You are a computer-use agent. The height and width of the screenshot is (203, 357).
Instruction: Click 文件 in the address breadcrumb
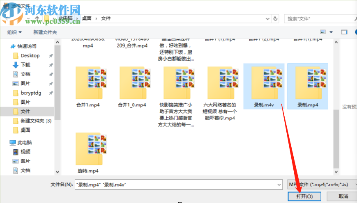(106, 18)
